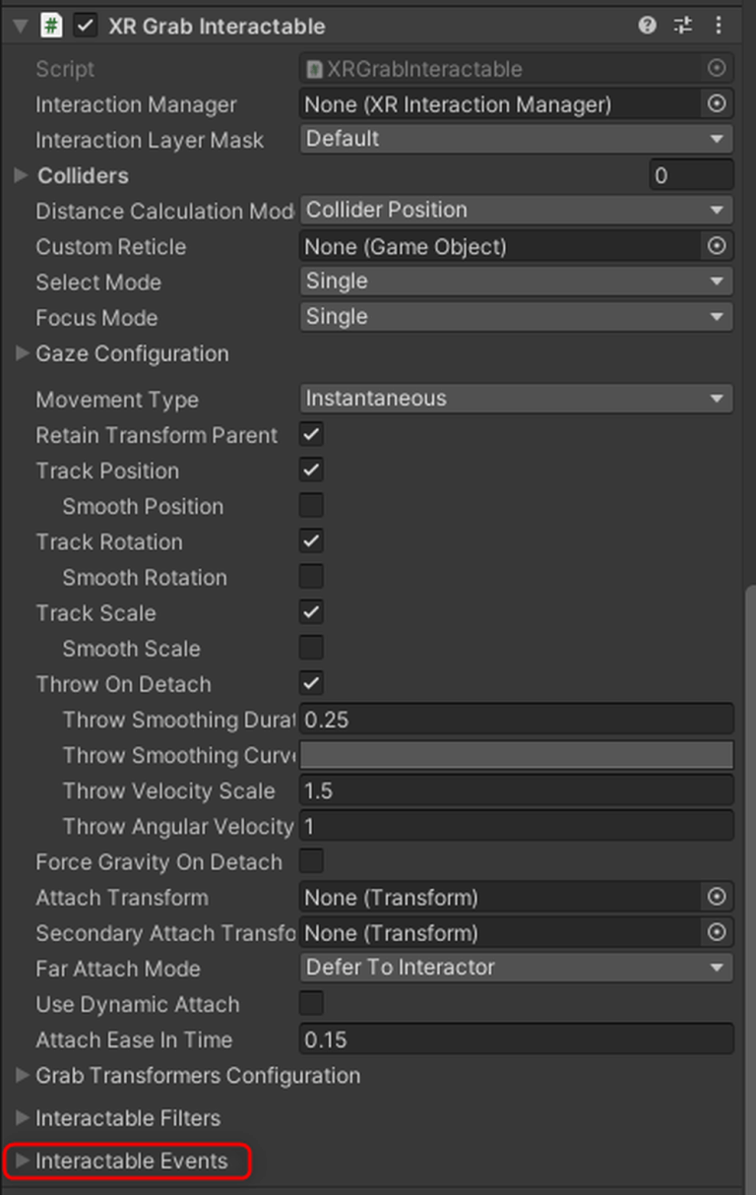This screenshot has height=1195, width=756.
Task: Click the object picker icon for Interaction Manager
Action: (717, 104)
